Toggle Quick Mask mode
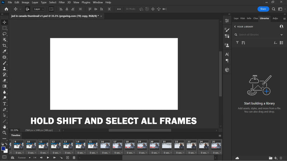The height and width of the screenshot is (161, 287). tap(4, 157)
